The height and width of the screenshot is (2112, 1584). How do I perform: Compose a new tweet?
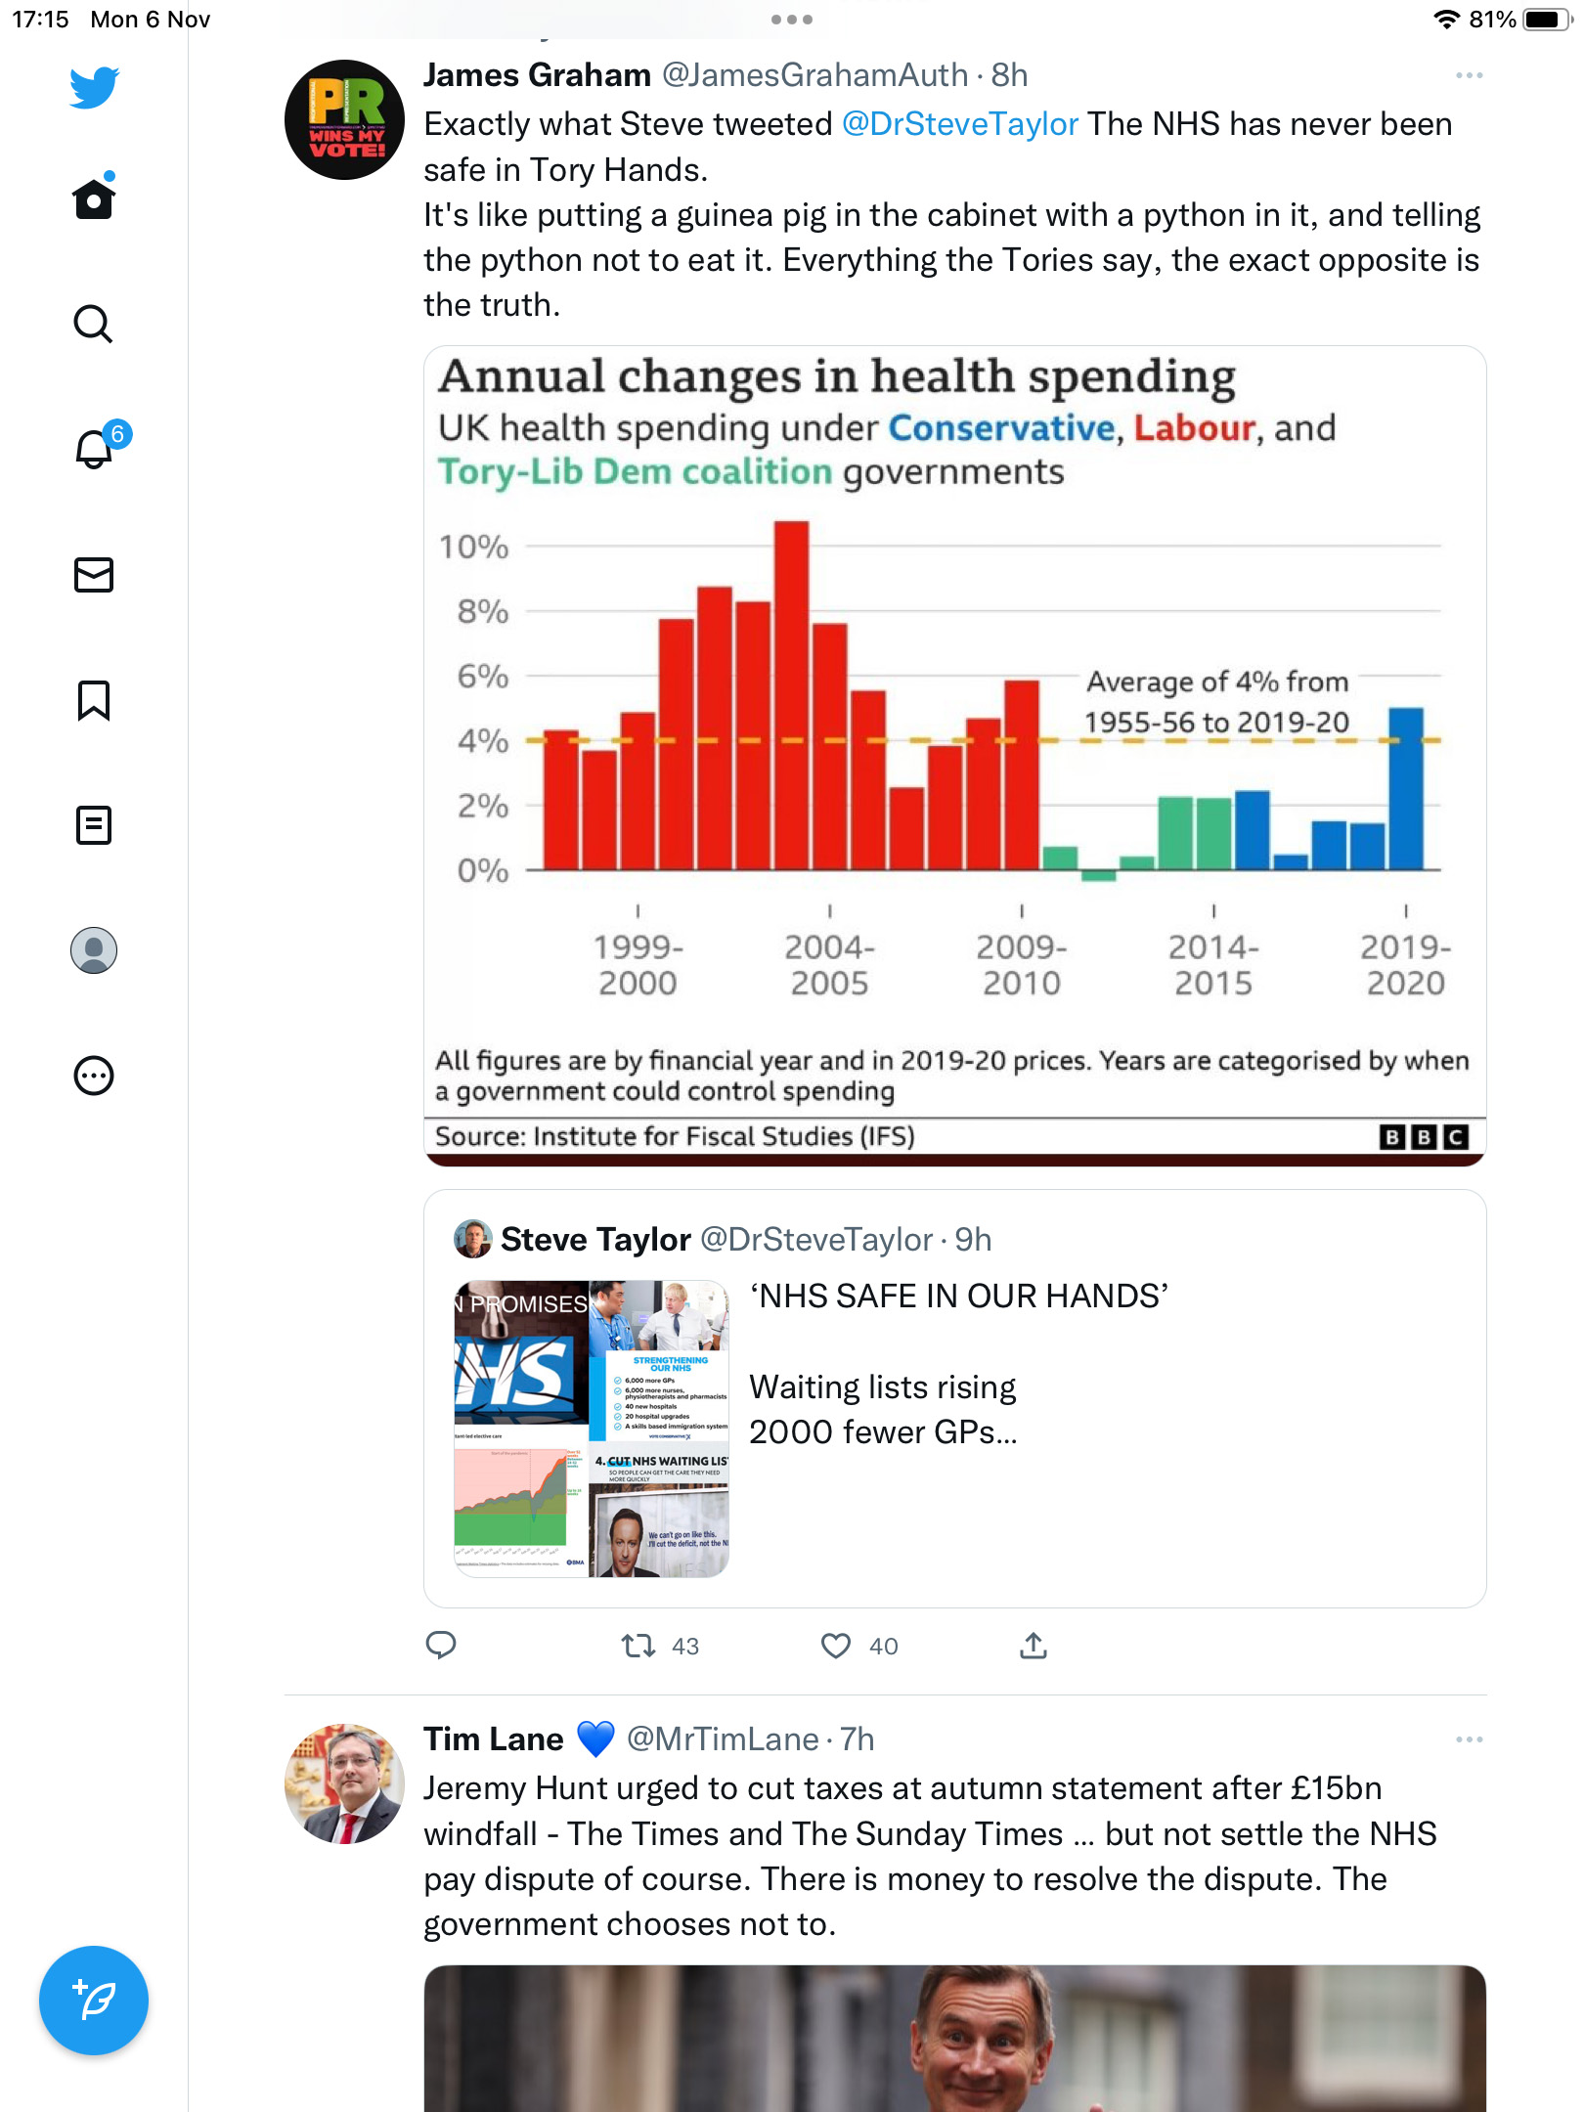94,2001
